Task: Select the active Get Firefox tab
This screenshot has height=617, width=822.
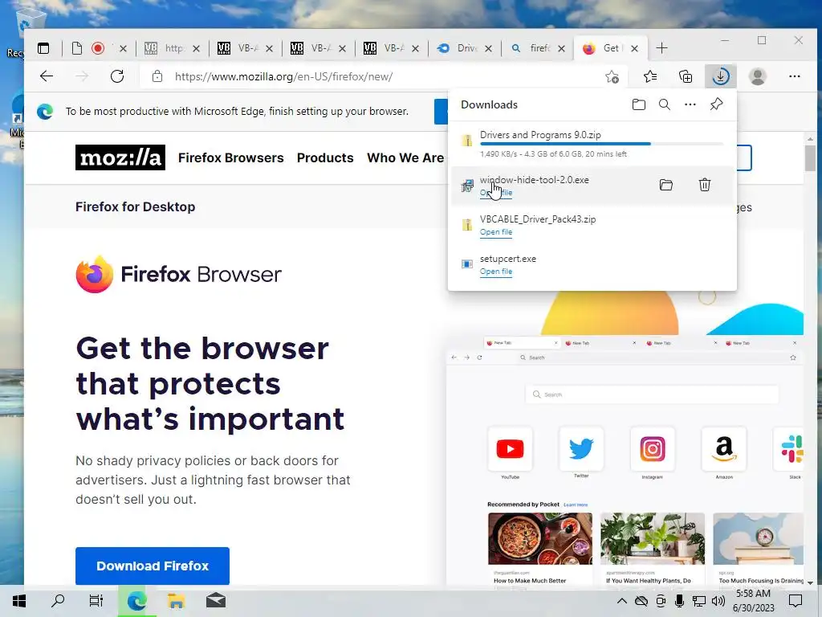Action: tap(611, 48)
